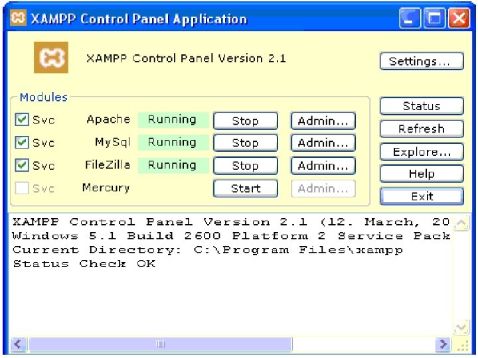Open Explore for the XAMPP folder

click(422, 151)
